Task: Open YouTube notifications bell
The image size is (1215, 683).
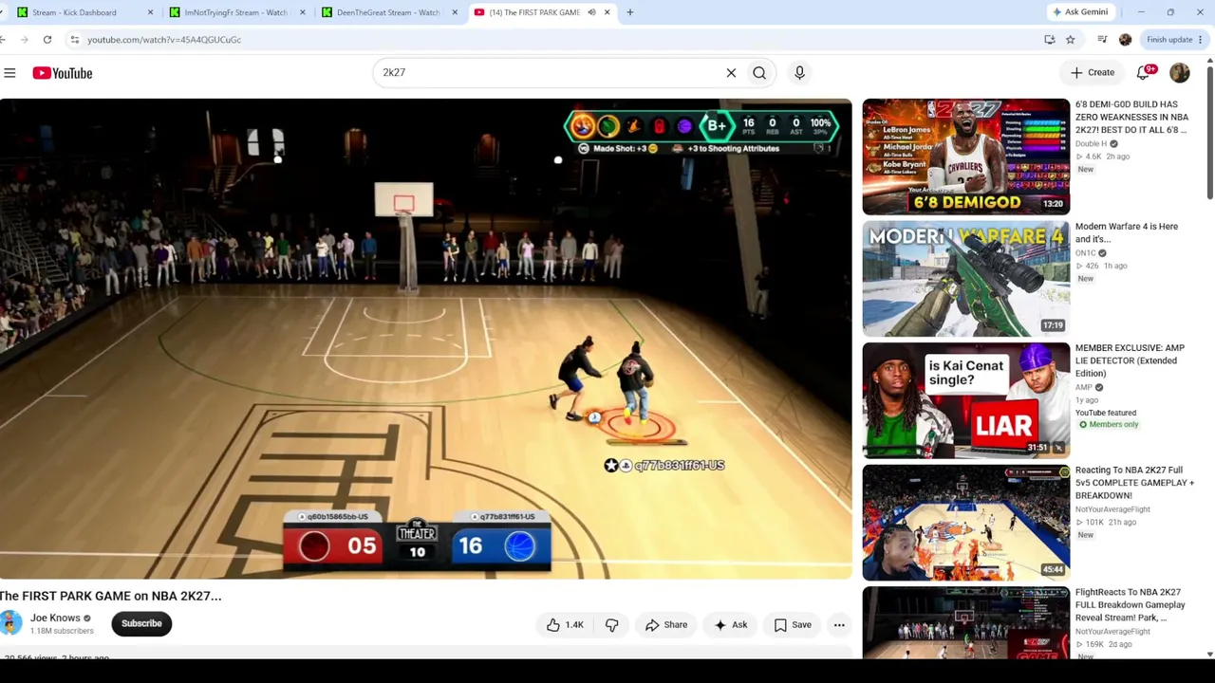Action: click(1144, 73)
